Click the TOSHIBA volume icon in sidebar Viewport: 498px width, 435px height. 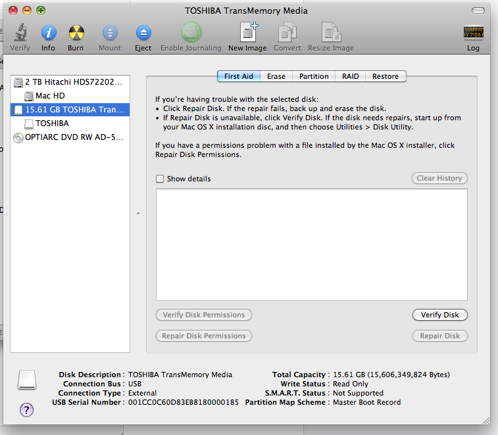[x=29, y=124]
